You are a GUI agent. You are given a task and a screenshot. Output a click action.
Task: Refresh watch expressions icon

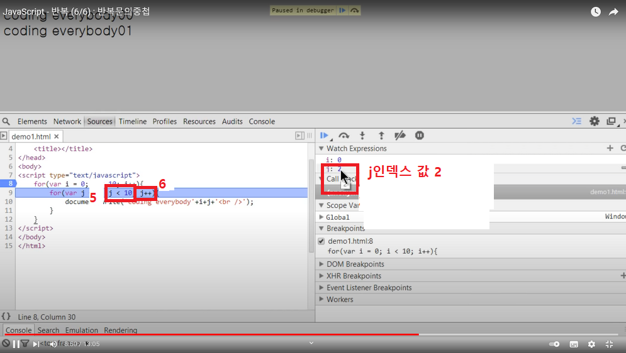[623, 148]
